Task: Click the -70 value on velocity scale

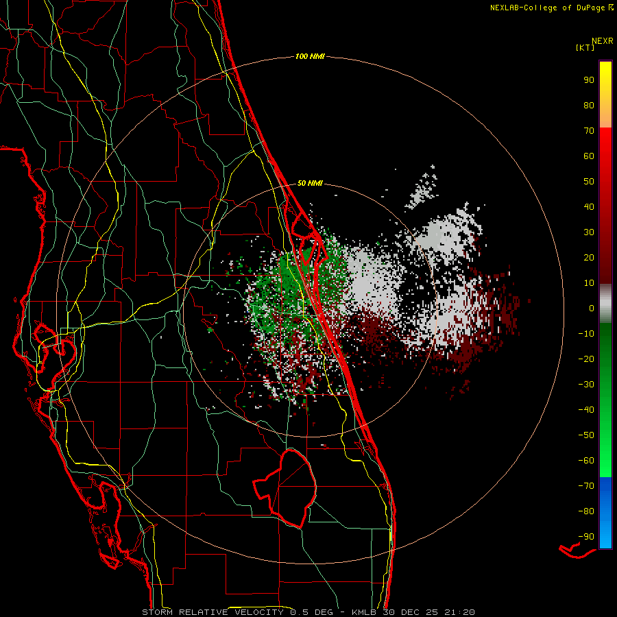Action: pos(586,486)
